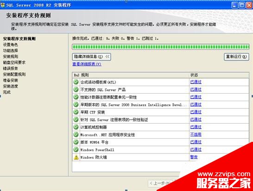
Task: Open 查看详细报表 link
Action: 87,64
